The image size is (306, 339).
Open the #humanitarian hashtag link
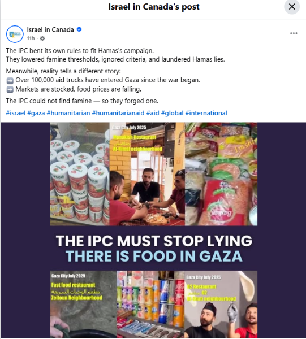68,113
